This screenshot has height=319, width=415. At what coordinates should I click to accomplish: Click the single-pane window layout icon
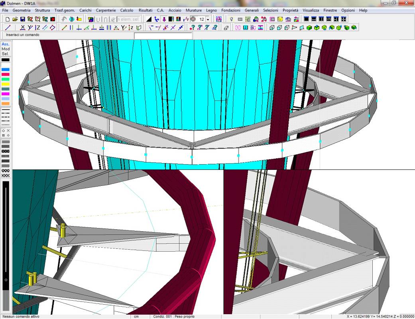point(307,19)
